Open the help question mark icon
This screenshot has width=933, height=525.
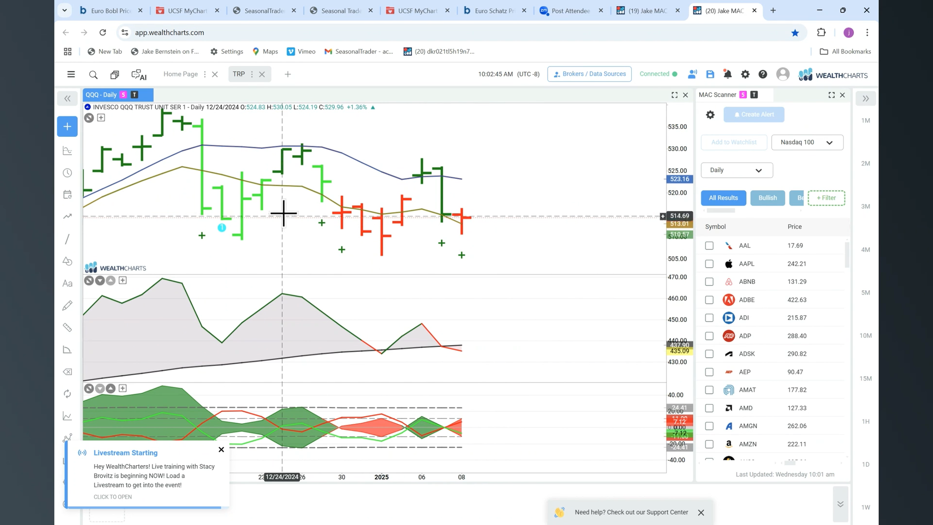[x=763, y=74]
